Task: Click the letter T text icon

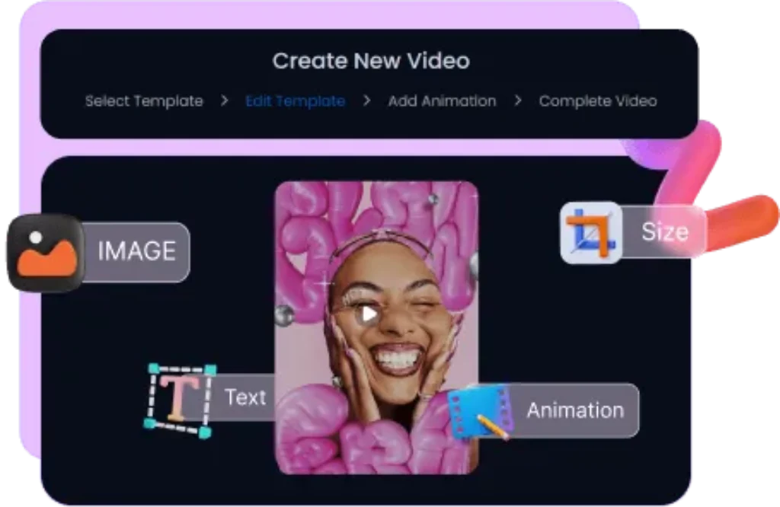Action: click(x=180, y=400)
